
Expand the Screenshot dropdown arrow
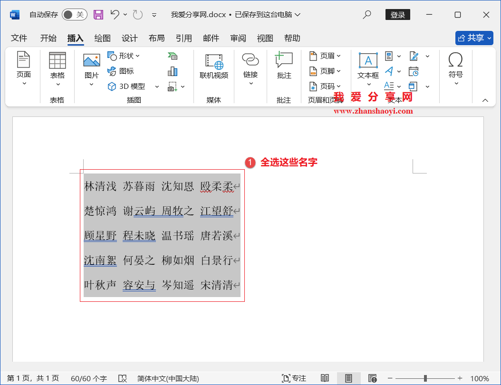pyautogui.click(x=183, y=87)
